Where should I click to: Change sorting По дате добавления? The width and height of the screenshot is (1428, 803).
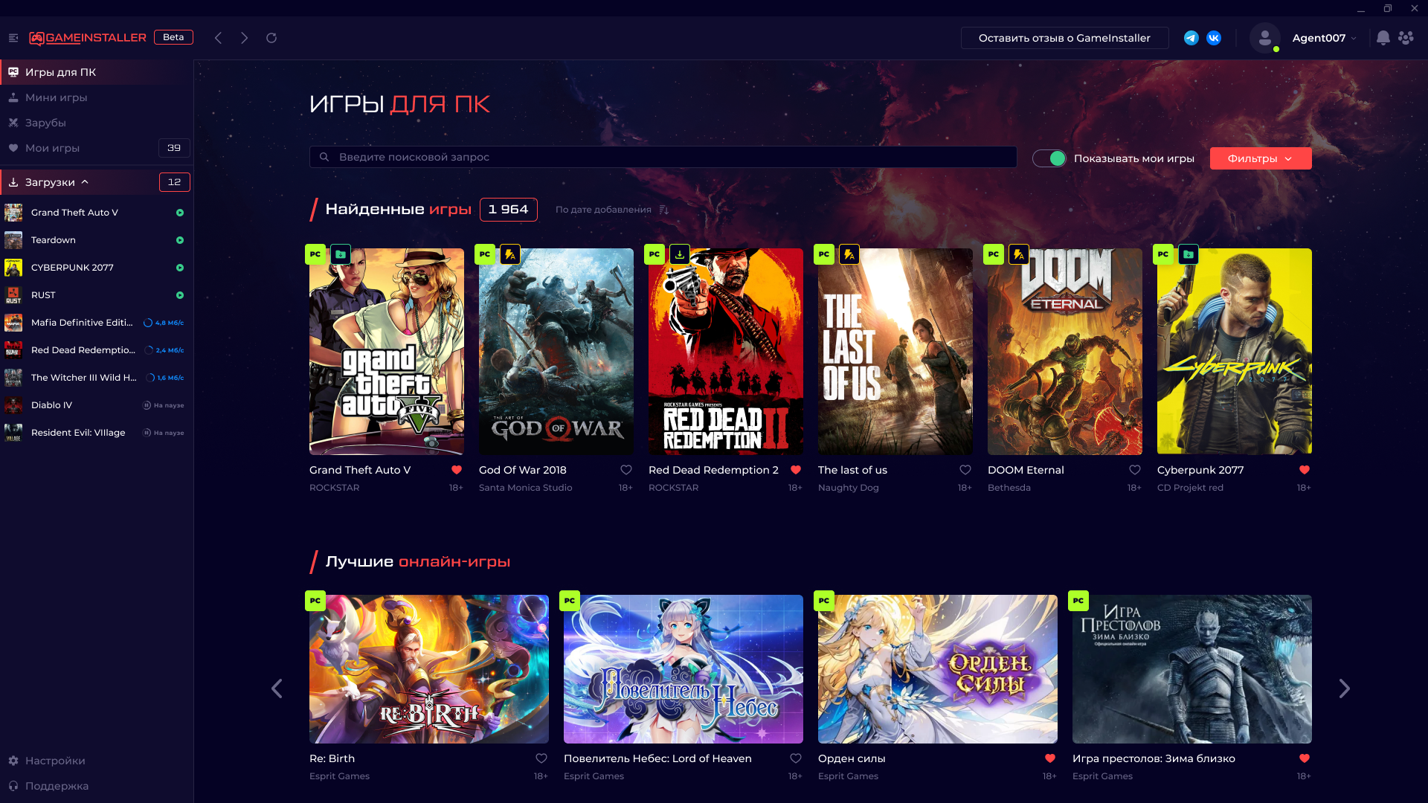coord(603,210)
